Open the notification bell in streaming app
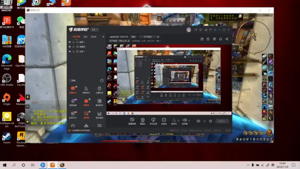This screenshot has height=169, width=300. tap(220, 39)
